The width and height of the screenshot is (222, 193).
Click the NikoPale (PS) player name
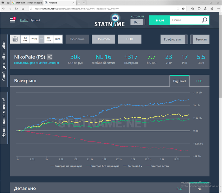pos(29,57)
